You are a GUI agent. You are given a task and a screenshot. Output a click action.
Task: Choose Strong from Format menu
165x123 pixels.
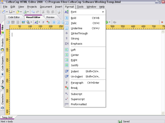(85, 38)
